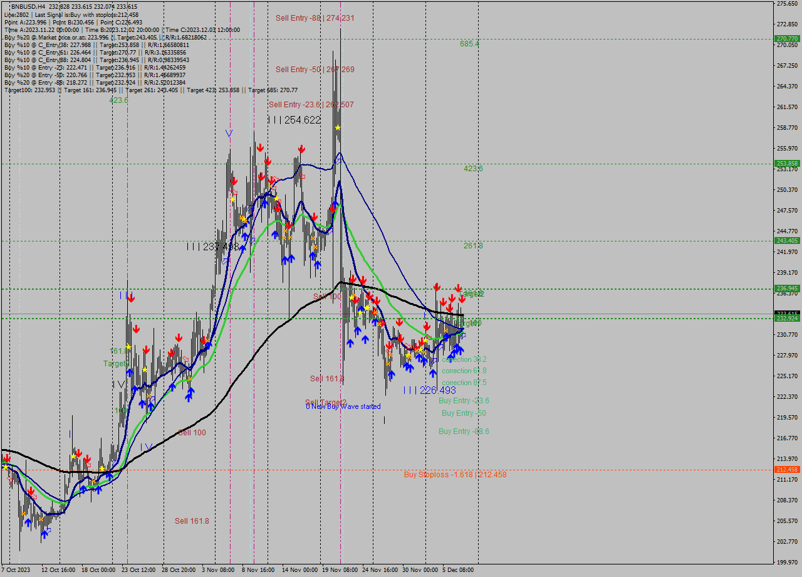Click the 'Buy Stoploss -1.618 | 212.458' label
Viewport: 802px width, 577px height.
(x=455, y=475)
